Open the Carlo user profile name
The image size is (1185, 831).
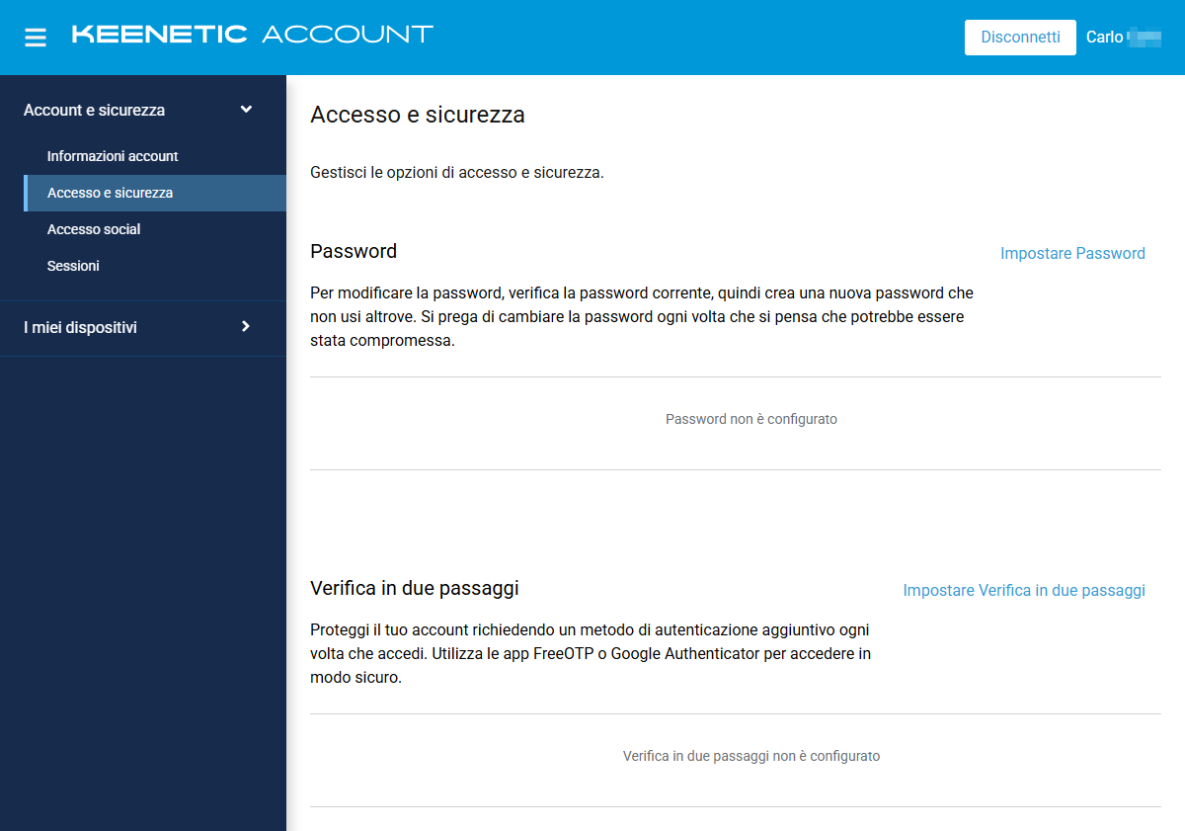(x=1123, y=38)
